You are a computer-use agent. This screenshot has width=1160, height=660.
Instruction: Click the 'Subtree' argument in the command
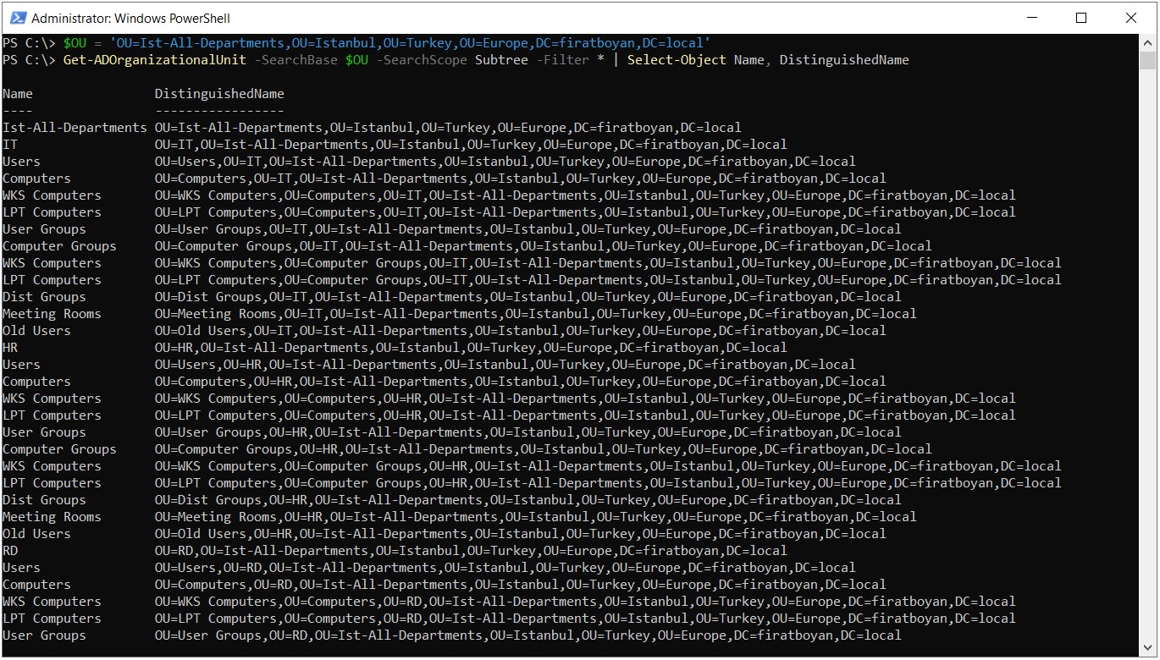[501, 60]
